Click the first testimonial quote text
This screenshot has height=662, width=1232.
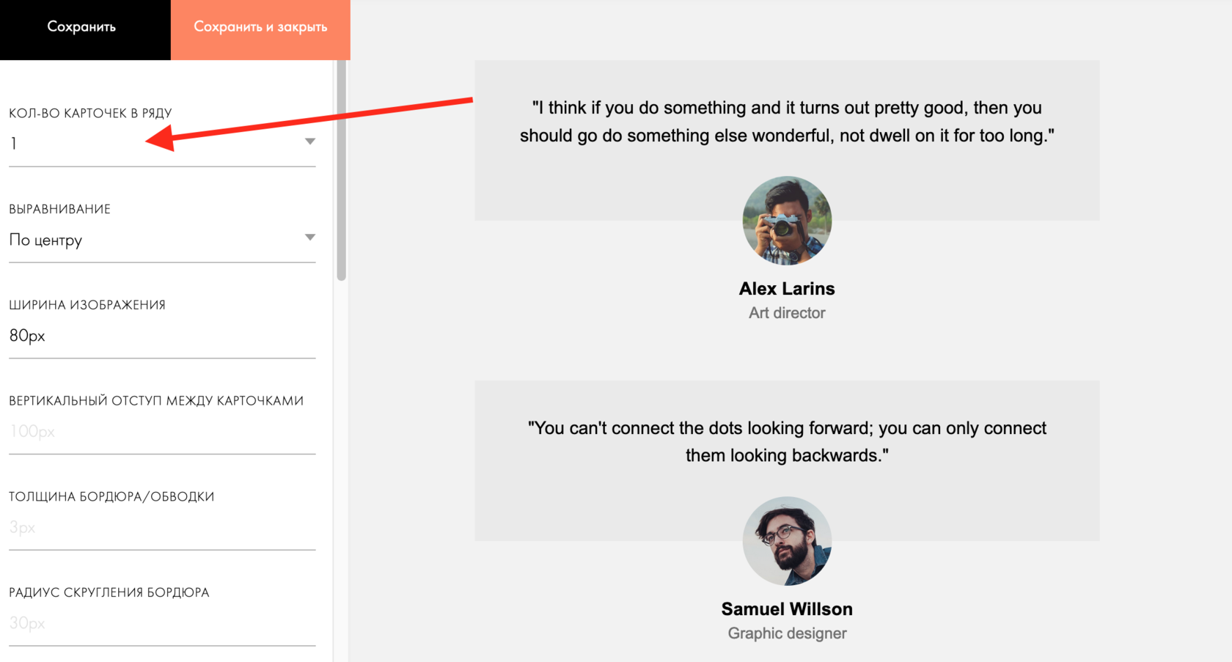pos(787,122)
